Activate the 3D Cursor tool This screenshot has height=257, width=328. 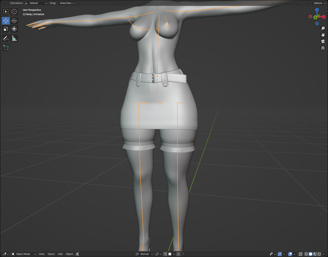click(x=14, y=11)
